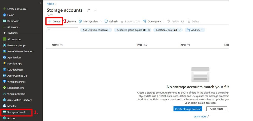Screen dimensions: 253x121
Task: Click the Home breadcrumb link
Action: pos(50,4)
